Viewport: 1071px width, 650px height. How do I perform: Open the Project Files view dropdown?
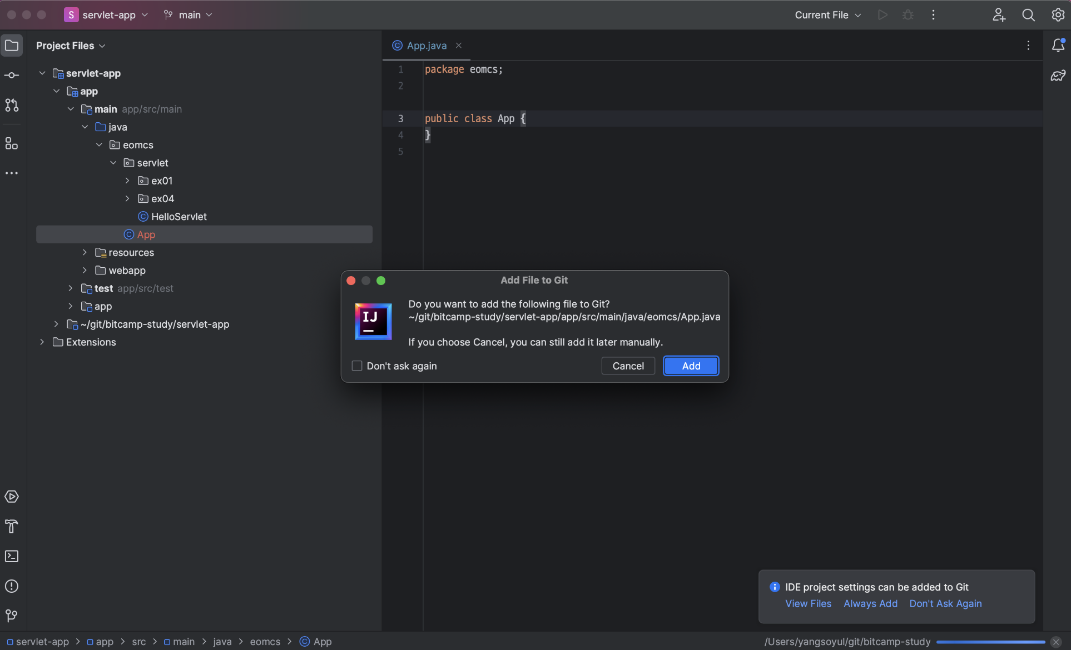(x=71, y=46)
